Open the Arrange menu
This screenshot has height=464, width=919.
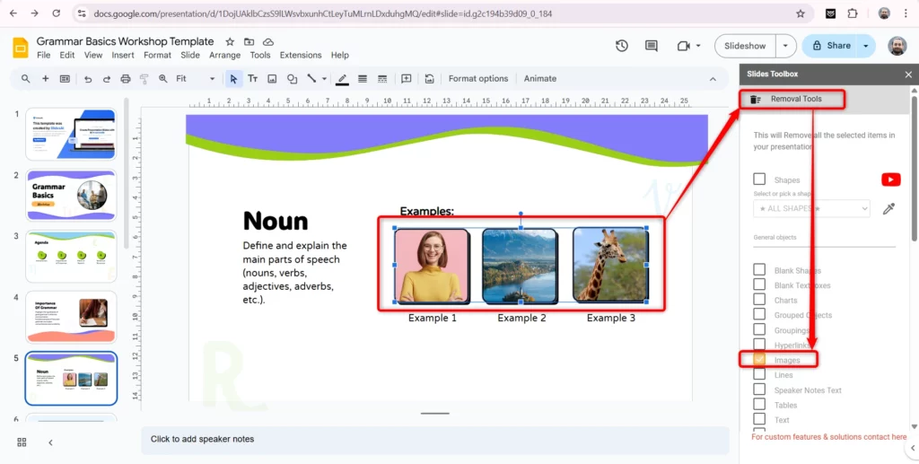tap(224, 55)
